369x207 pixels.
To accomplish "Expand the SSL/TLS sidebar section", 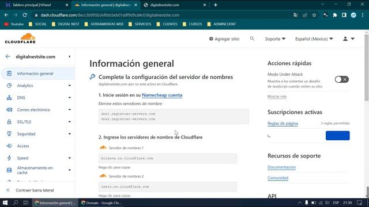I will [70, 122].
